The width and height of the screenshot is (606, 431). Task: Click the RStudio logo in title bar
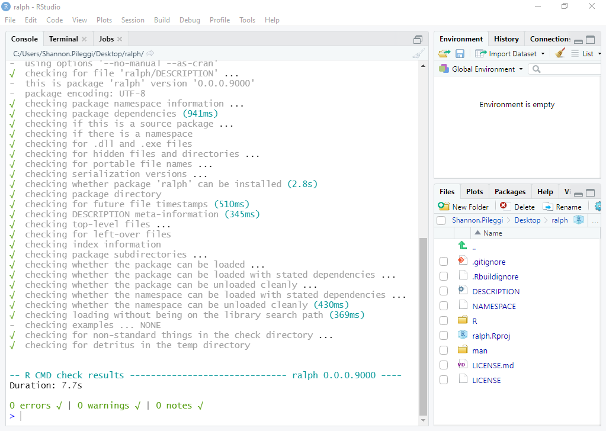pos(6,7)
